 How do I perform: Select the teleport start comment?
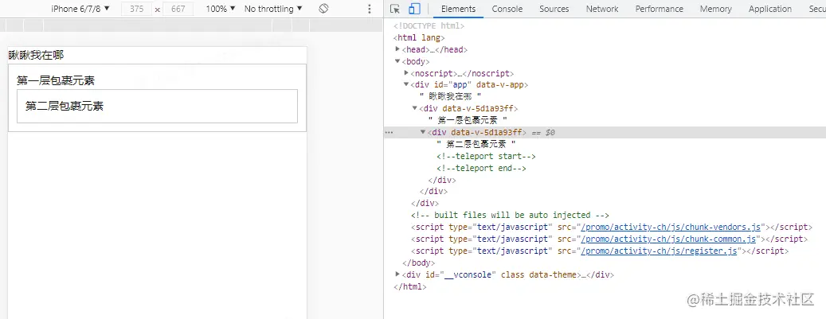[x=486, y=157]
